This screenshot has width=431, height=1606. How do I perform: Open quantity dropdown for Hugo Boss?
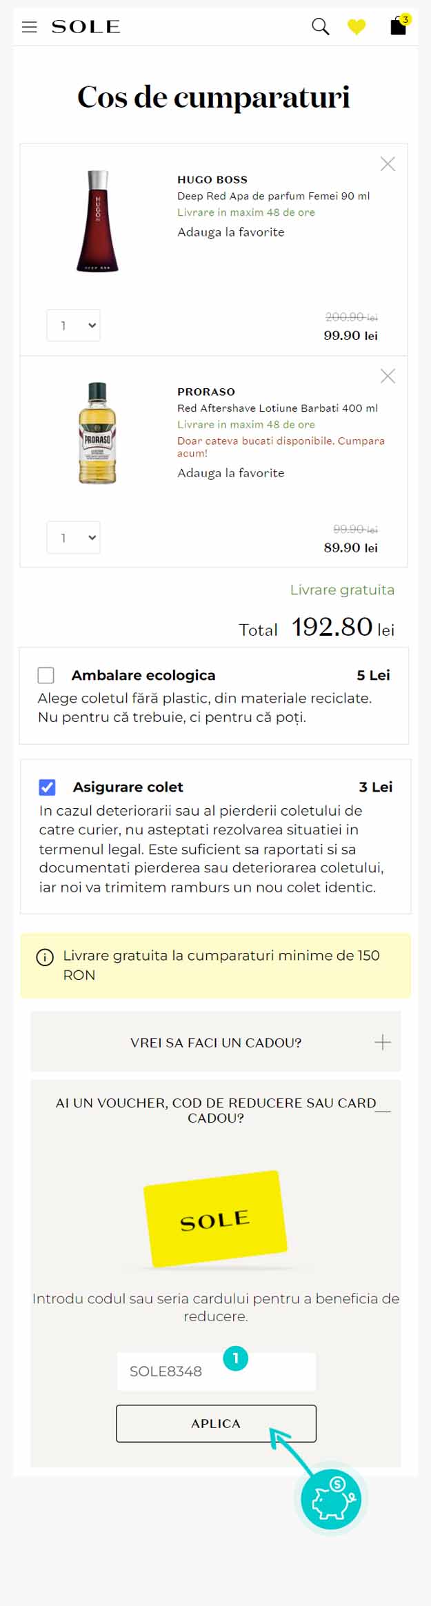(74, 325)
